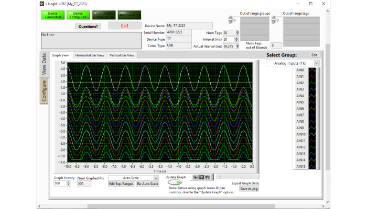This screenshot has height=209, width=367.
Task: Click the Graph History value field
Action: coord(60,183)
